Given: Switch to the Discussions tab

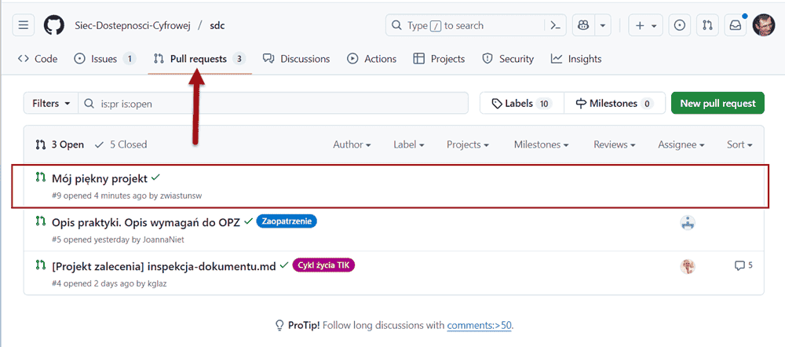Looking at the screenshot, I should coord(296,59).
